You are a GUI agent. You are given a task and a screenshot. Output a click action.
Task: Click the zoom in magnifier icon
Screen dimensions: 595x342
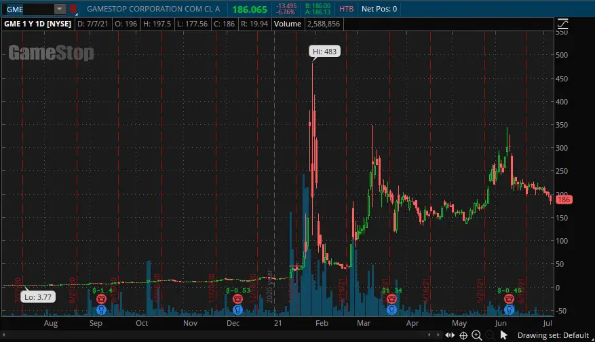(476, 335)
